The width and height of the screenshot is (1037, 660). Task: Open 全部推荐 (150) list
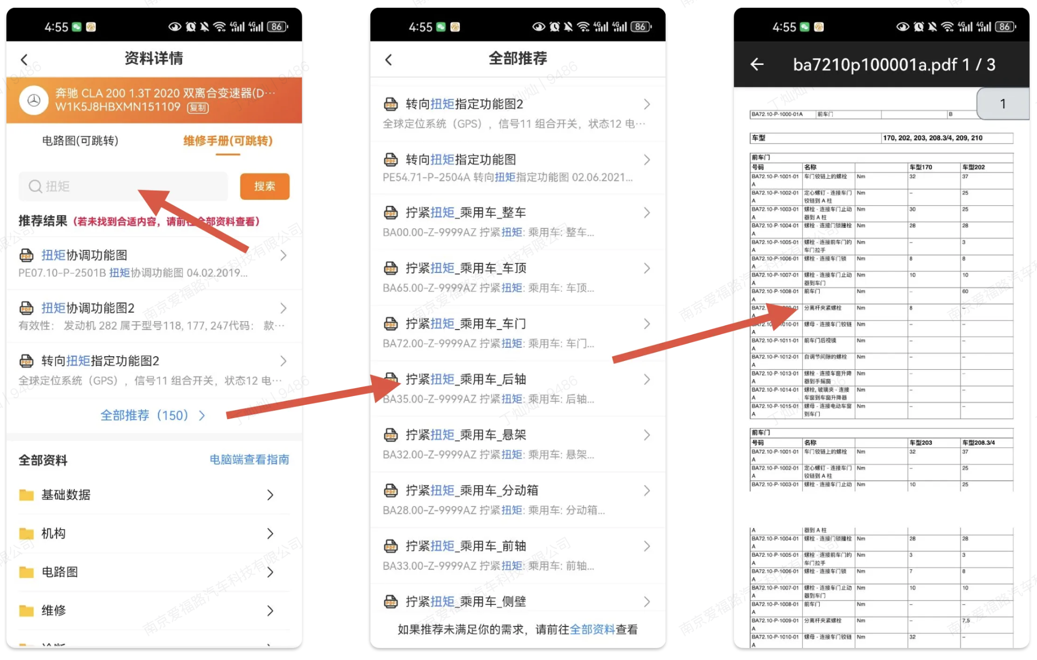pyautogui.click(x=152, y=415)
